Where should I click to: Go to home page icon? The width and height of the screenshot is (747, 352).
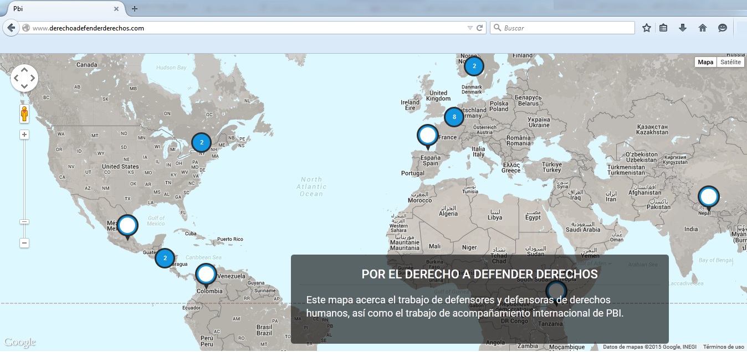[703, 28]
